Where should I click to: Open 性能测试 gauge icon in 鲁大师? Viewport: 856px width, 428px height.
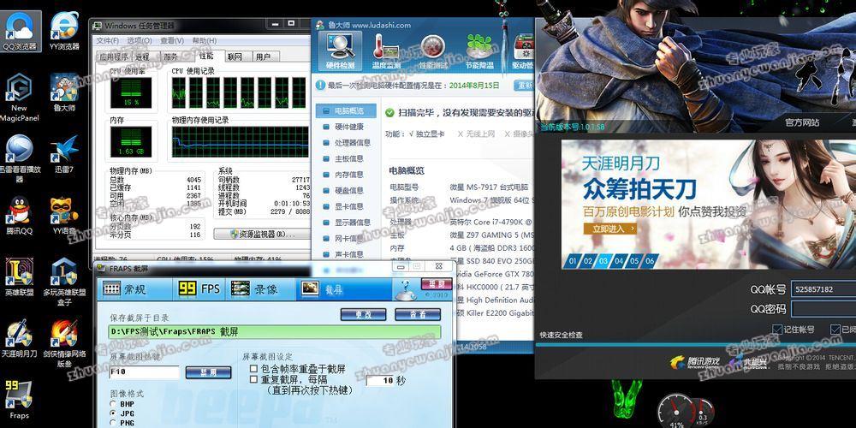click(x=433, y=51)
